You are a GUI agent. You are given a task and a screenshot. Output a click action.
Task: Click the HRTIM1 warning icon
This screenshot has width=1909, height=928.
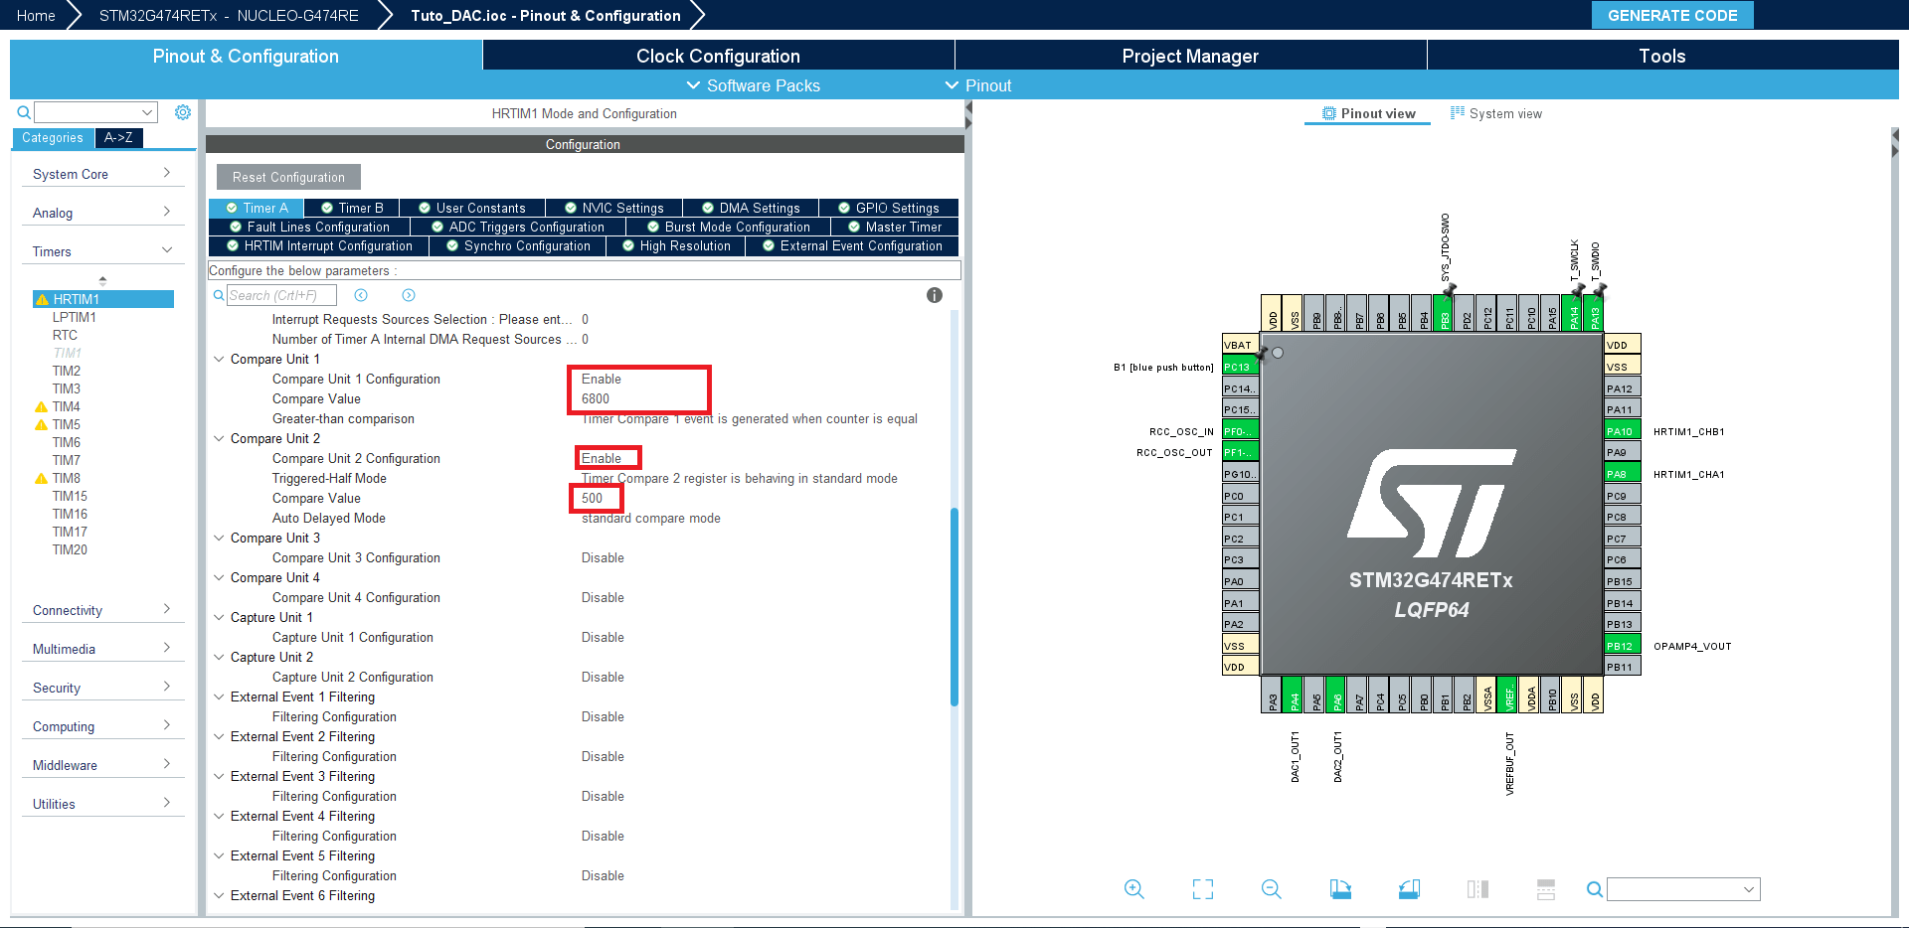pyautogui.click(x=42, y=299)
